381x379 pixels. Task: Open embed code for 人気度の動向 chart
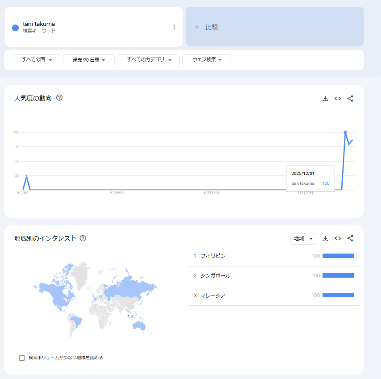pos(338,99)
